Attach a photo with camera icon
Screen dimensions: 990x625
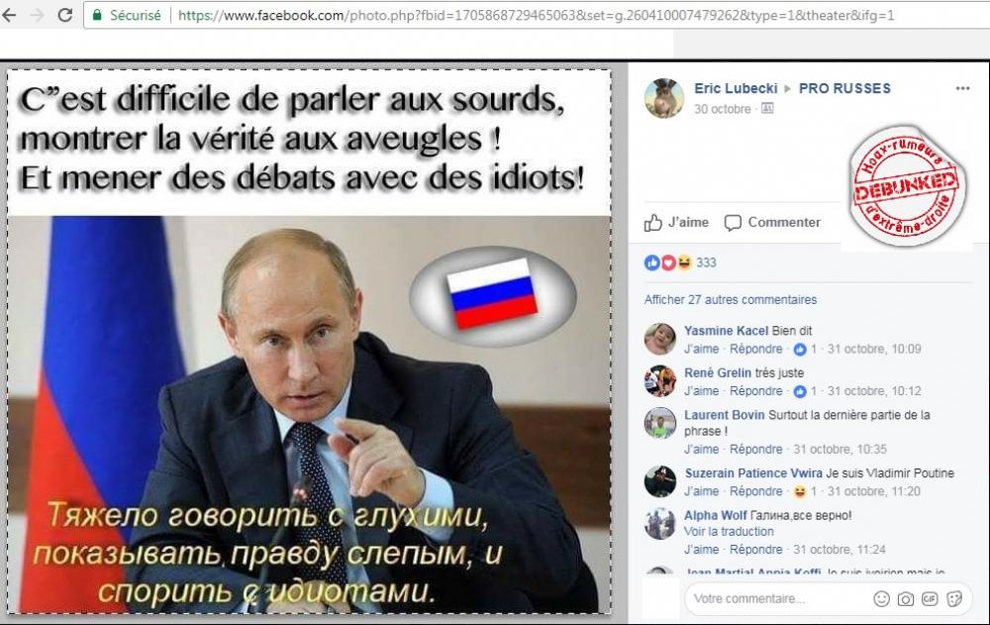tap(906, 598)
